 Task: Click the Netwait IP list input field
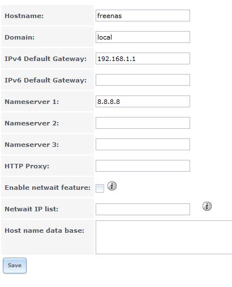[143, 209]
